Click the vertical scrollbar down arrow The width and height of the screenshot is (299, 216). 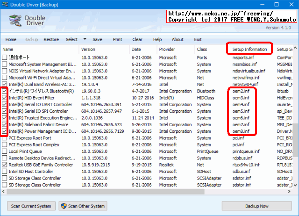click(x=295, y=185)
